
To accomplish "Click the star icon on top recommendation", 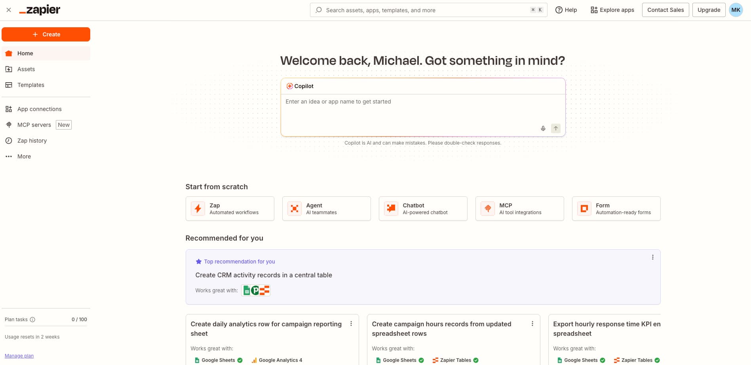I will 199,262.
